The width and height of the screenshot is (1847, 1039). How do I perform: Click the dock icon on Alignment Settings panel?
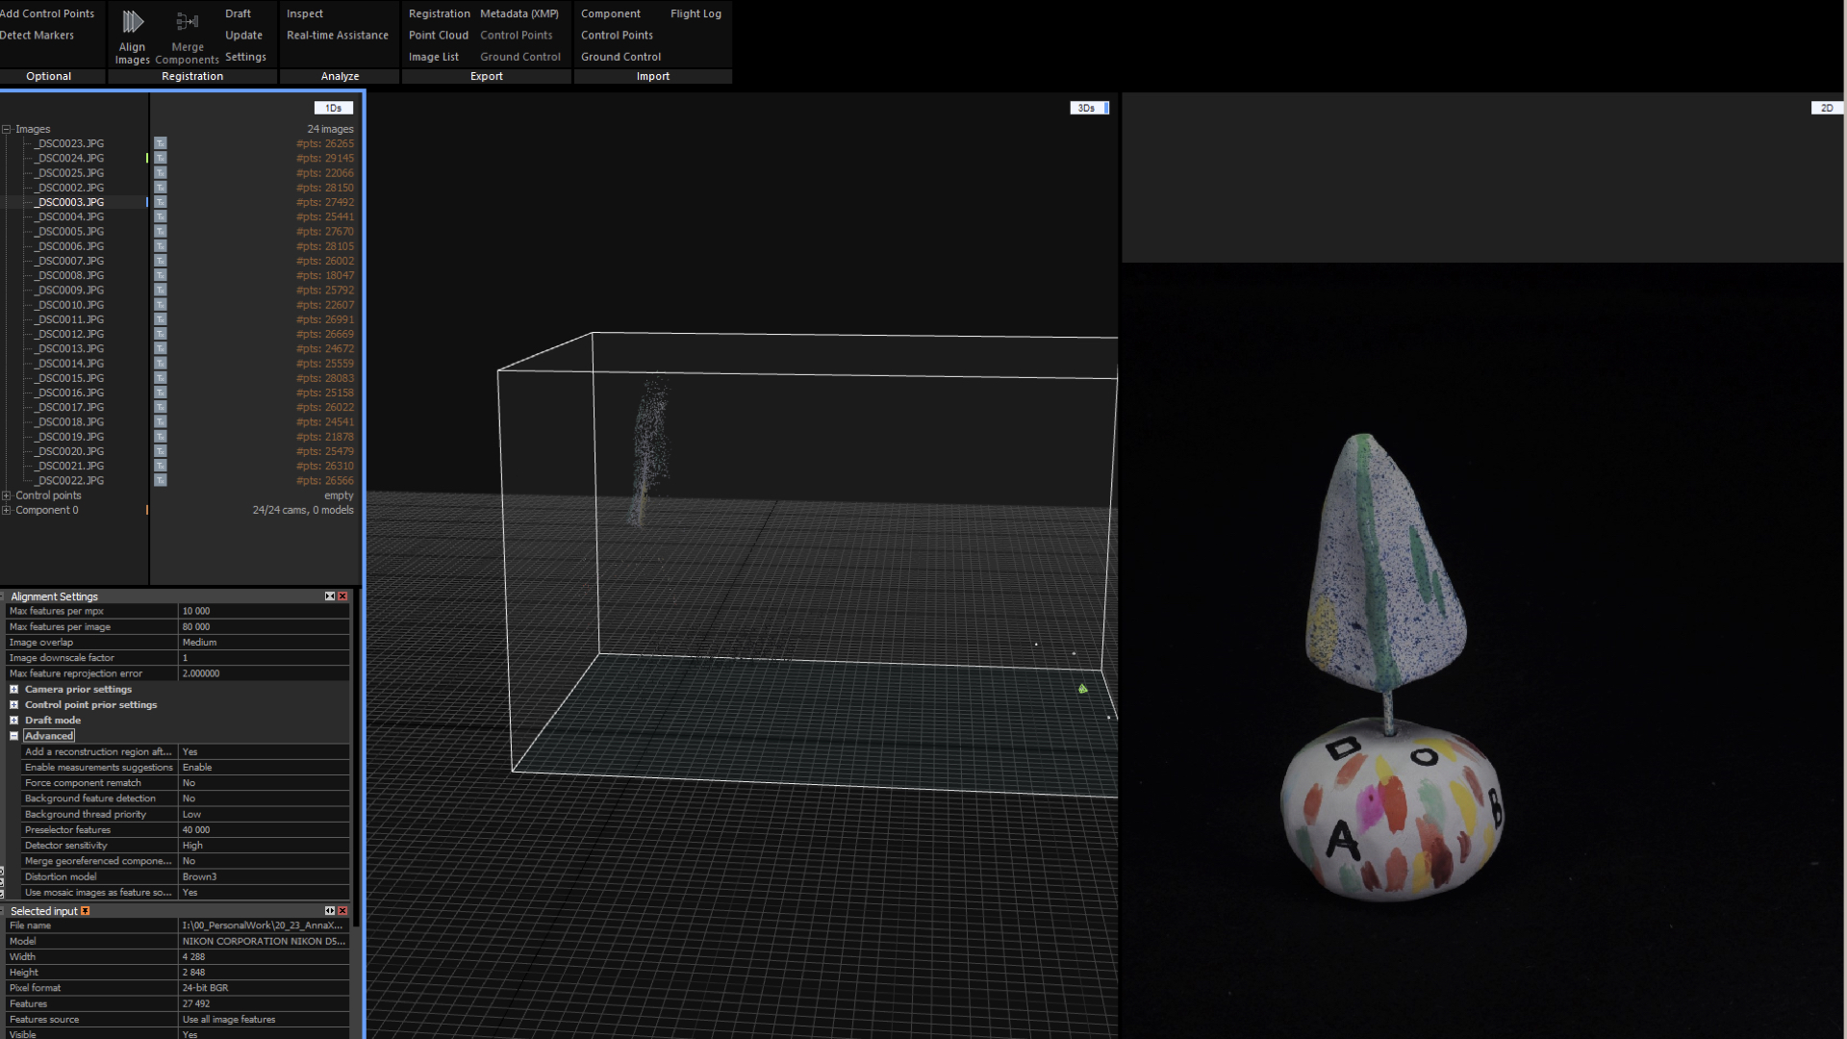pos(330,596)
